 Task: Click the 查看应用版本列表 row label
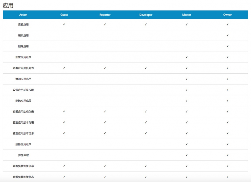point(23,122)
